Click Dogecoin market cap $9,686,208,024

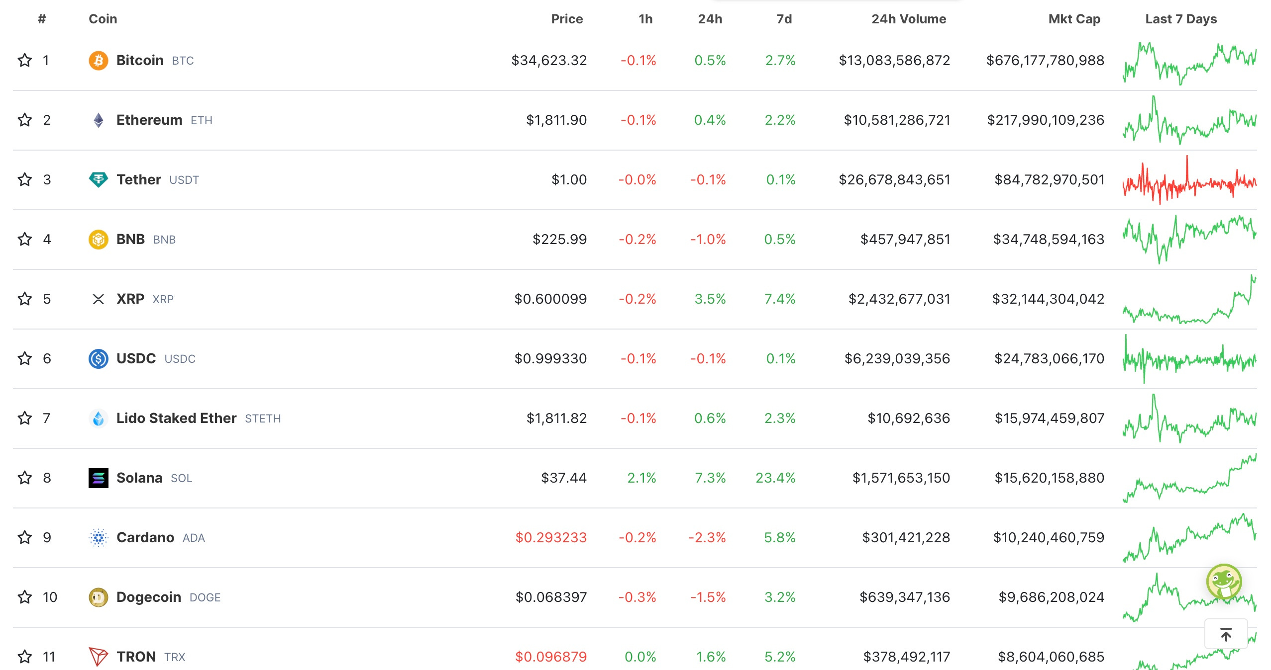[1052, 597]
